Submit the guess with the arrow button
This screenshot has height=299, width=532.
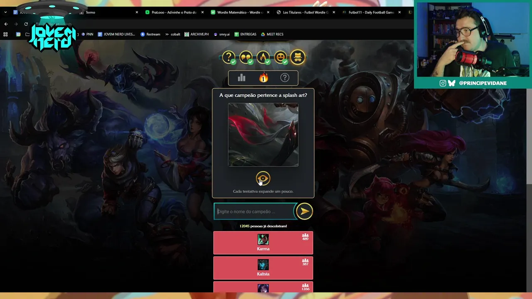[x=304, y=211]
